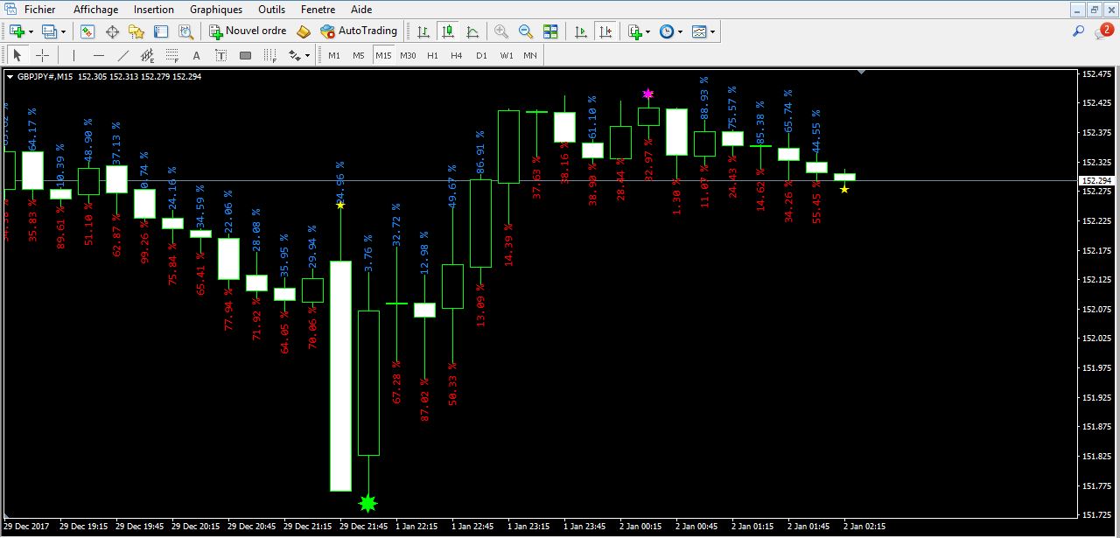
Task: Open the Periods clock icon
Action: tap(667, 31)
